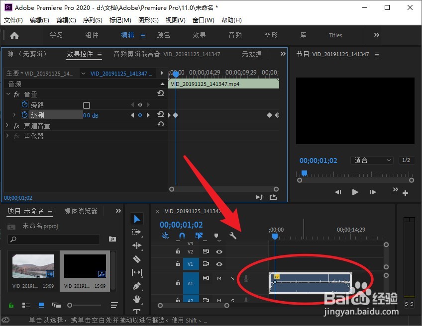The width and height of the screenshot is (422, 326).
Task: Select the Selection arrow tool
Action: [137, 219]
